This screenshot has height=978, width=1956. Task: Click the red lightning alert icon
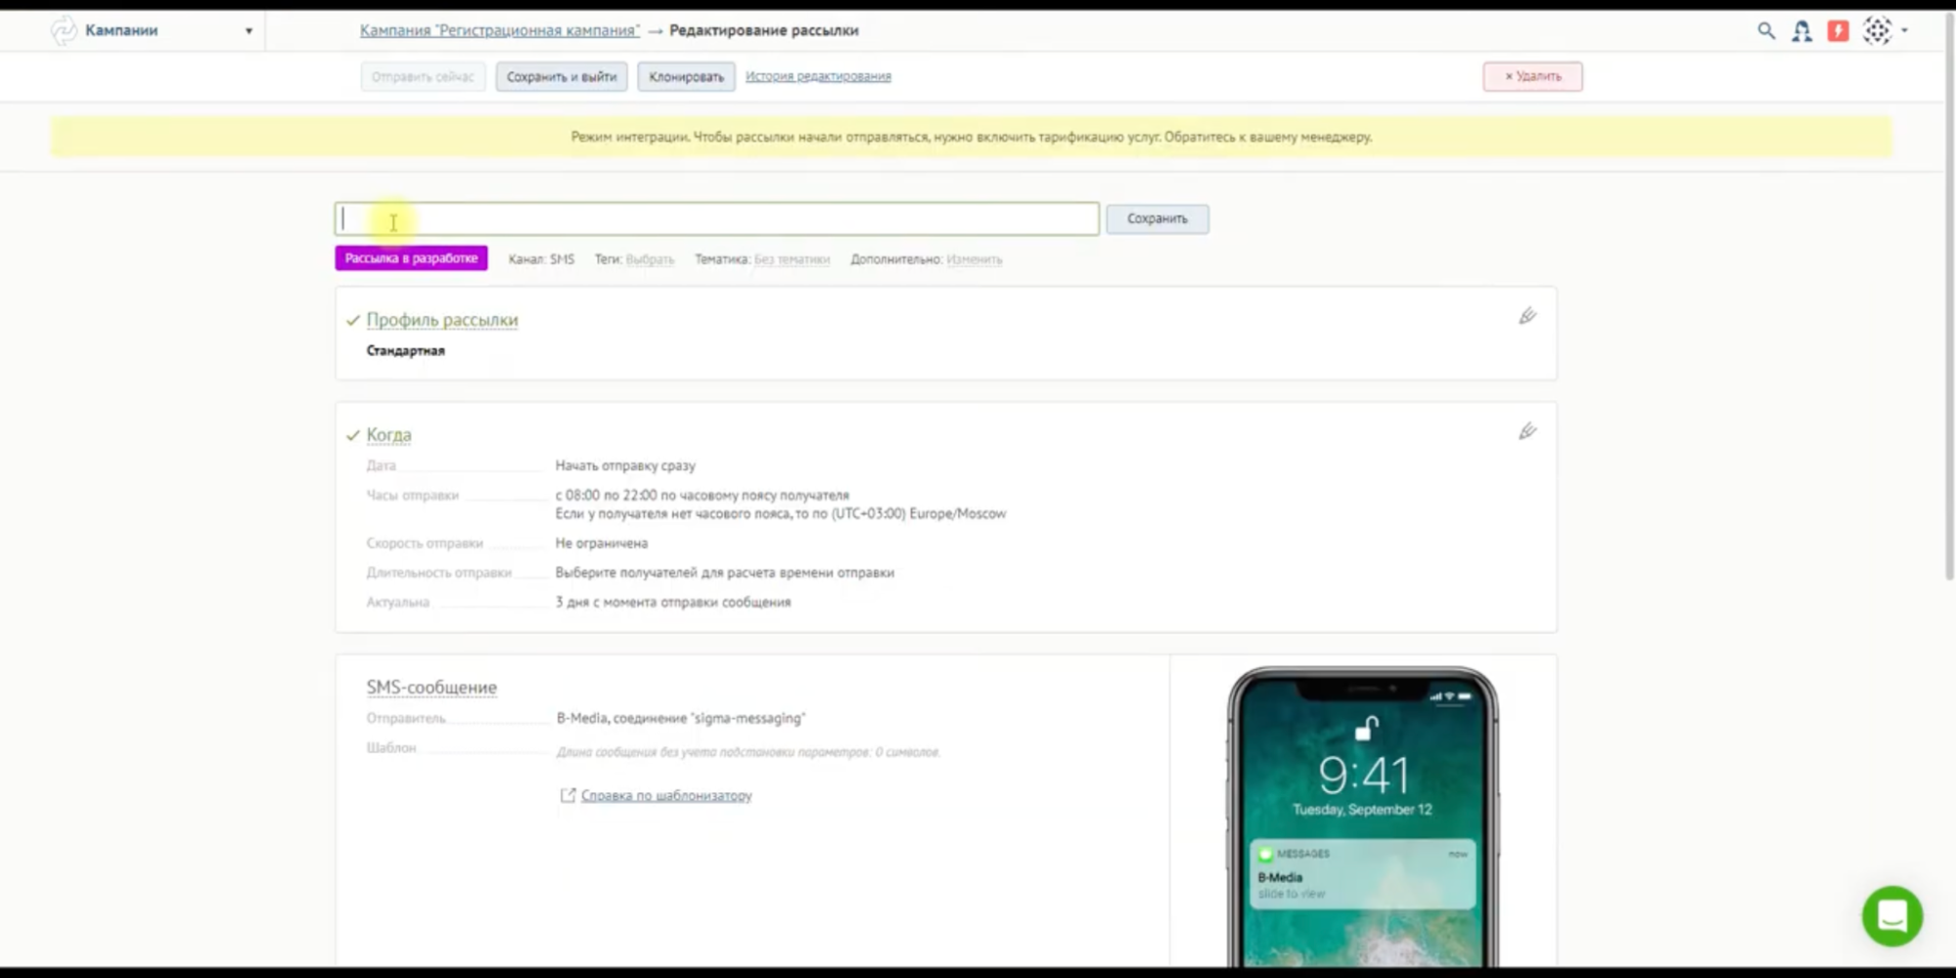[x=1838, y=31]
